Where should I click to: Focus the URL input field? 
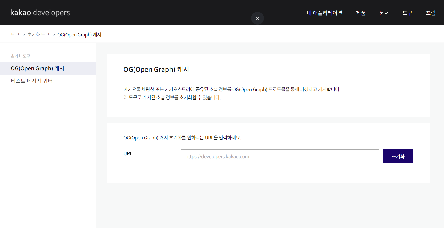click(x=280, y=156)
